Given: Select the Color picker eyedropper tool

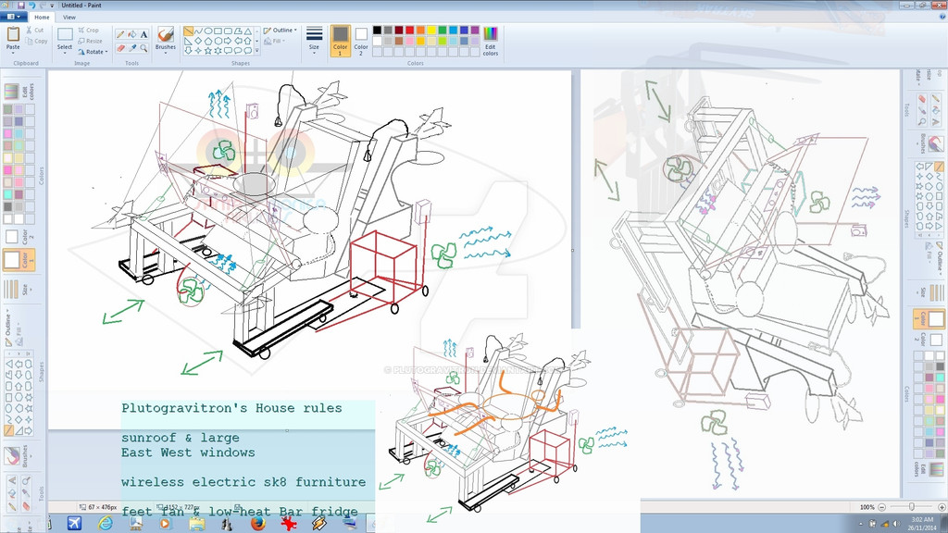Looking at the screenshot, I should 131,48.
